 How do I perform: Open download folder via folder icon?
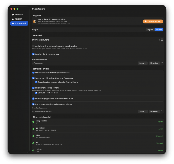[162, 63]
